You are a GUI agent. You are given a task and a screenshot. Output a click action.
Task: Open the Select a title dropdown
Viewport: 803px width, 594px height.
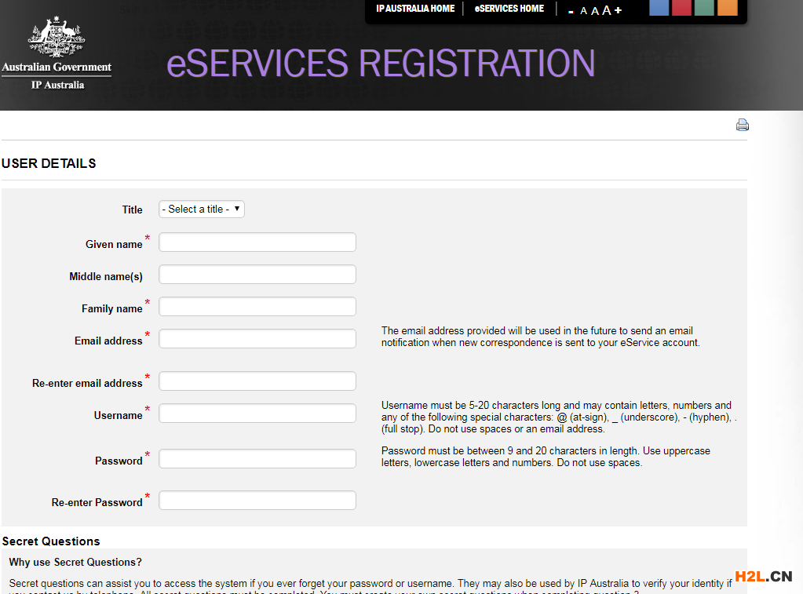tap(202, 209)
